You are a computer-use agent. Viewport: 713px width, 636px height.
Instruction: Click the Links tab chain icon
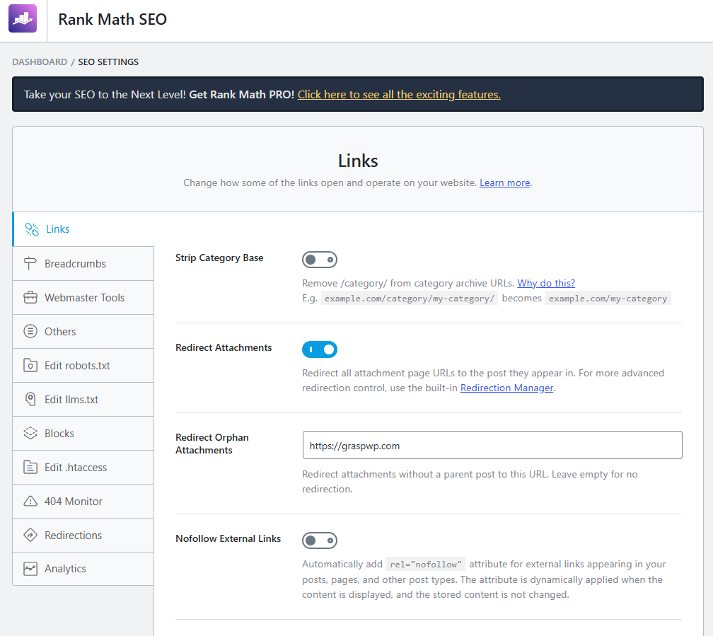(32, 229)
